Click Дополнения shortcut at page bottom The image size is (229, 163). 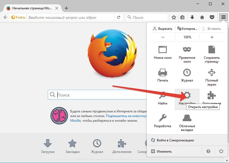[x=122, y=146]
